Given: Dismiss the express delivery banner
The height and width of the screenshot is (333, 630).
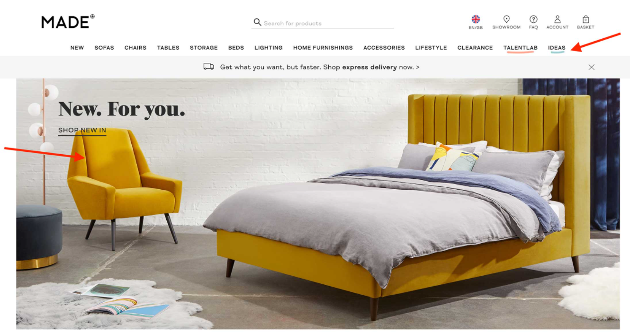Looking at the screenshot, I should (591, 67).
